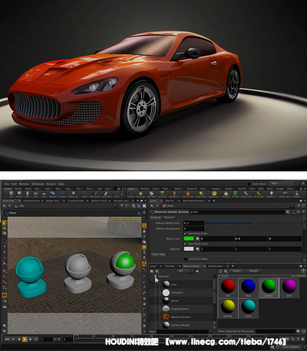Open the Main takes dropdown
Image resolution: width=307 pixels, height=351 pixels.
coord(284,183)
